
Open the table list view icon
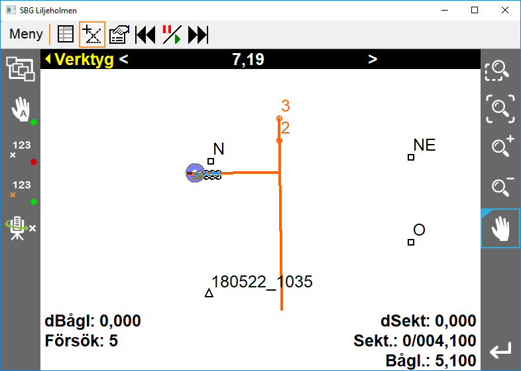tap(65, 35)
